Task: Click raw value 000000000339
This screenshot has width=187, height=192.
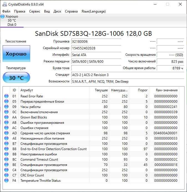Action: click(x=166, y=112)
